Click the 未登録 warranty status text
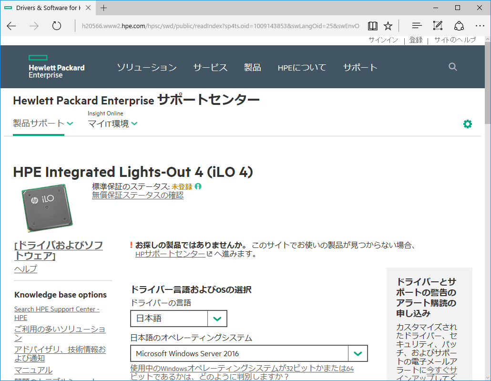 (x=182, y=187)
